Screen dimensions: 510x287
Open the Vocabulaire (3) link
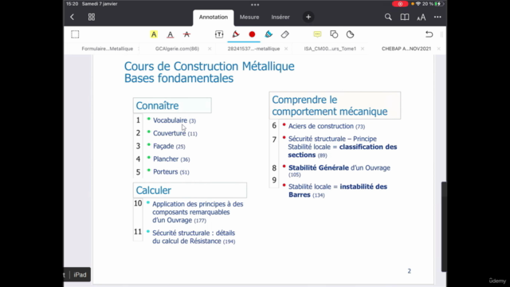(x=175, y=120)
